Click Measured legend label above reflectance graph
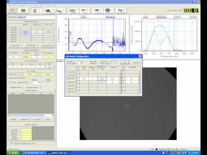This screenshot has width=207, height=155. coord(110,16)
